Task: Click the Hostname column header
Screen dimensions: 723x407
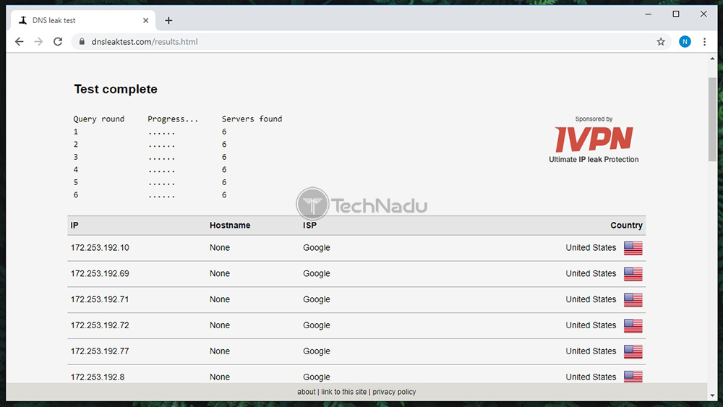Action: coord(230,226)
